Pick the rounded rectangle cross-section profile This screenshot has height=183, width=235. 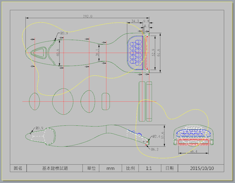[106, 101]
